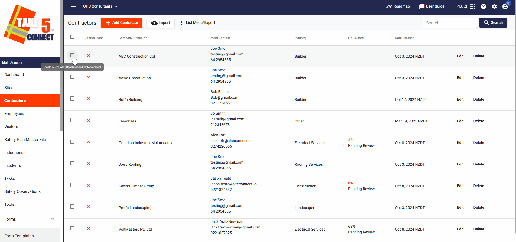The image size is (516, 242).
Task: Open the settings gear icon
Action: [494, 6]
